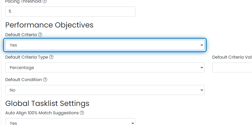Click the Default Condition question mark icon
The image size is (252, 125).
(x=45, y=79)
